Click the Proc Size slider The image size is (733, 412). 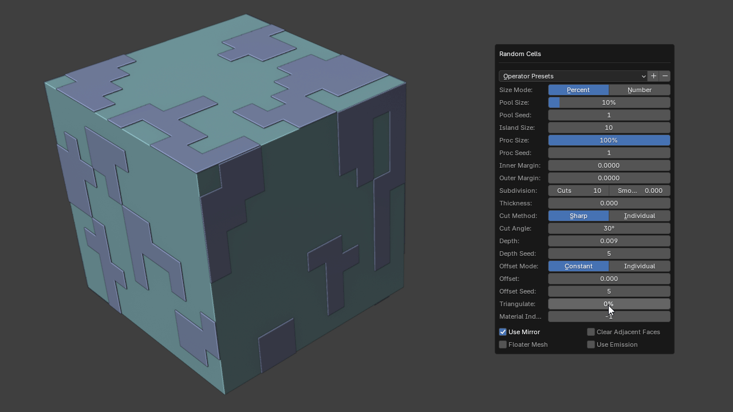click(x=609, y=140)
